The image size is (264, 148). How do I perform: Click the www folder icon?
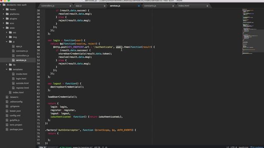coord(7,28)
